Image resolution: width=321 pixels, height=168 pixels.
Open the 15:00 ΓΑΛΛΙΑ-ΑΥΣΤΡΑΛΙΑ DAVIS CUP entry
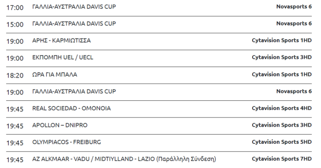74,24
